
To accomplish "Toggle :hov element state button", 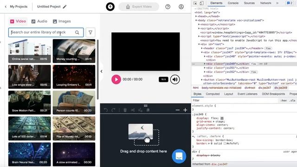I will [x=284, y=101].
